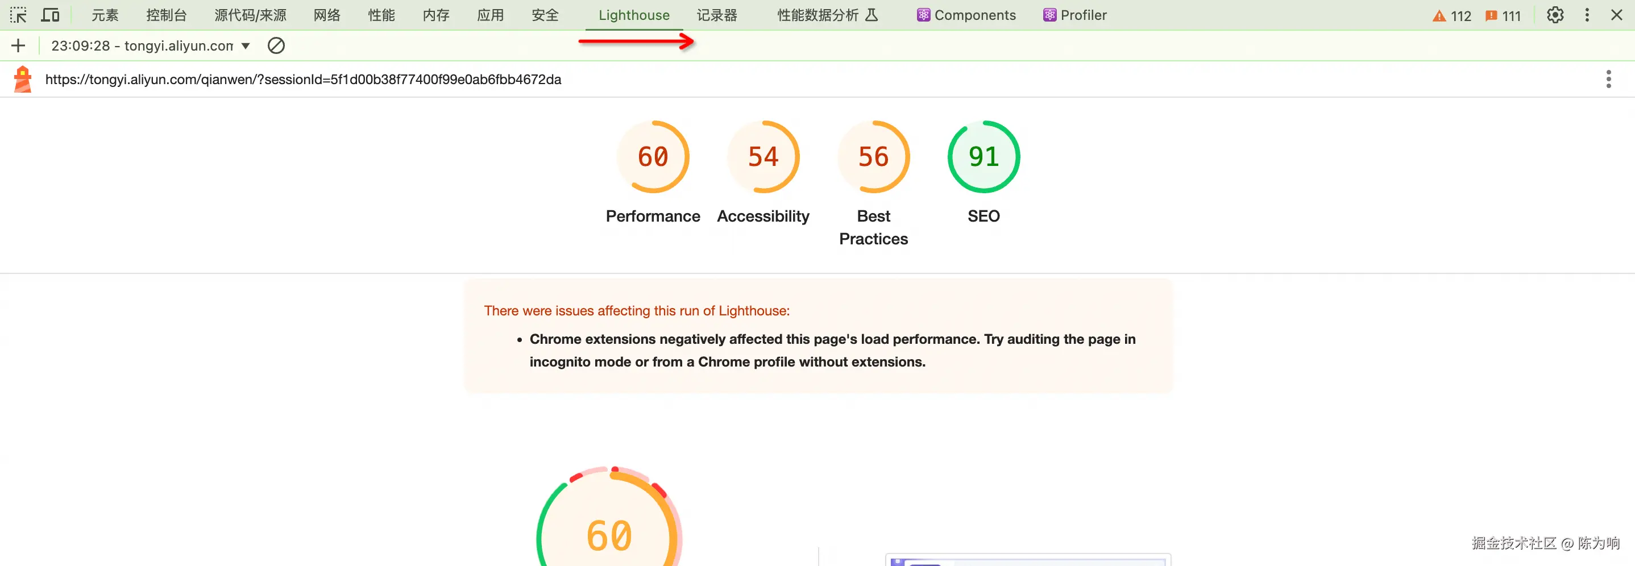This screenshot has width=1635, height=566.
Task: Close the DevTools panel
Action: coord(1617,15)
